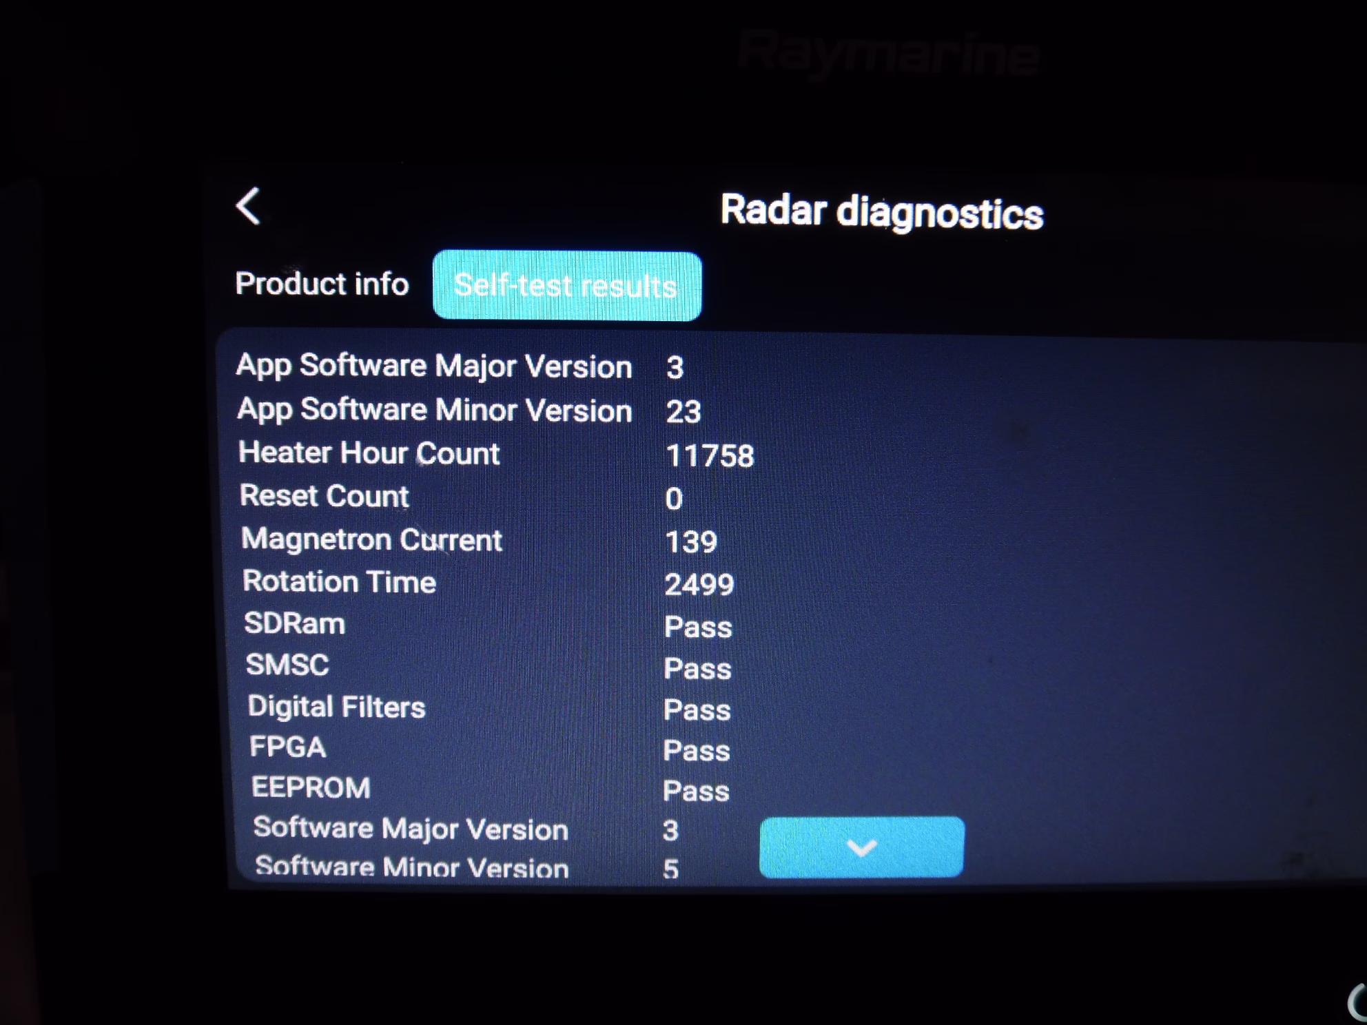Tap the SMSC test result row
The image size is (1367, 1025).
pyautogui.click(x=287, y=665)
